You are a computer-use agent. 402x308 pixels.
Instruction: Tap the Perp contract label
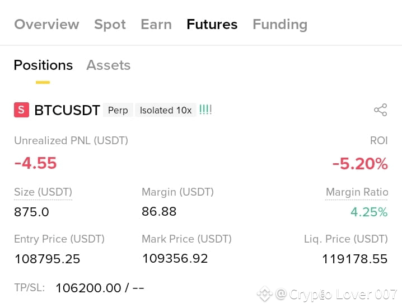[118, 110]
